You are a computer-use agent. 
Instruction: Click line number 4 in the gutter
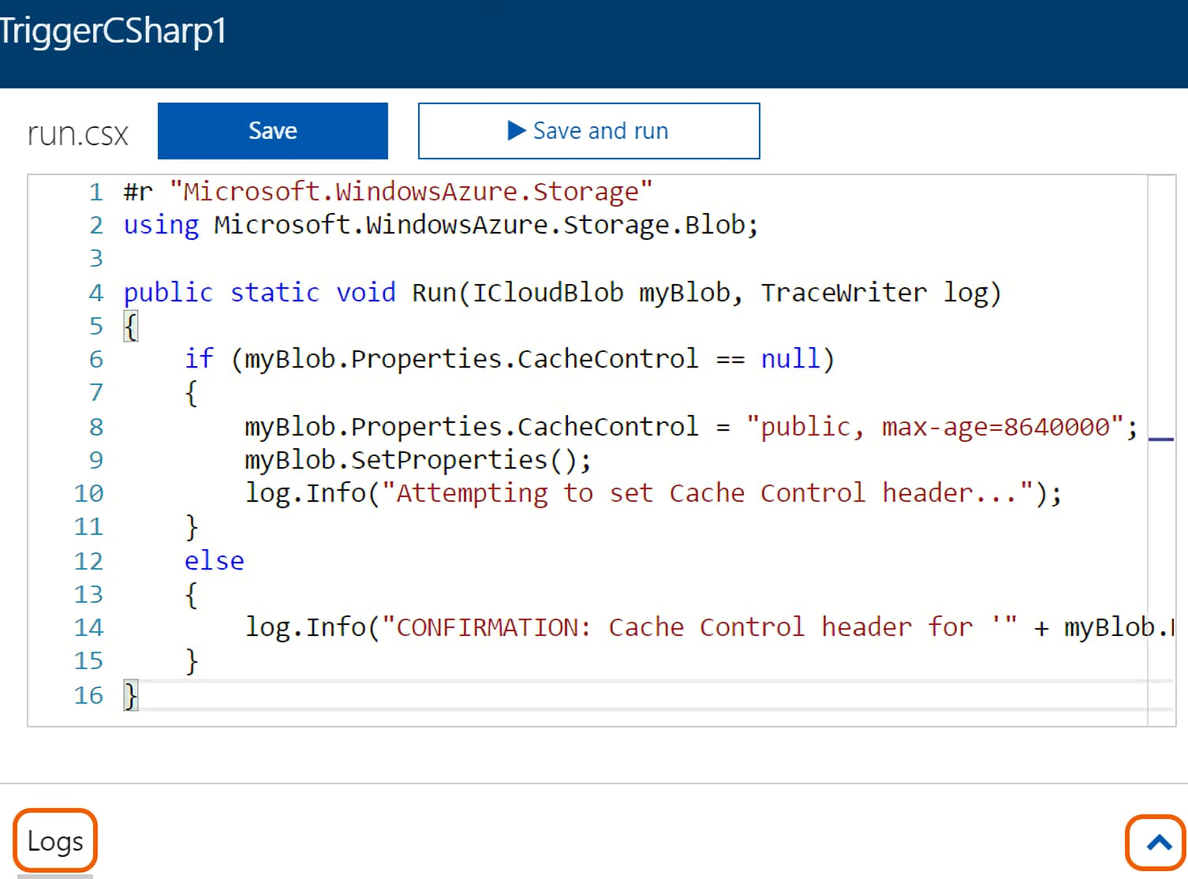(95, 292)
